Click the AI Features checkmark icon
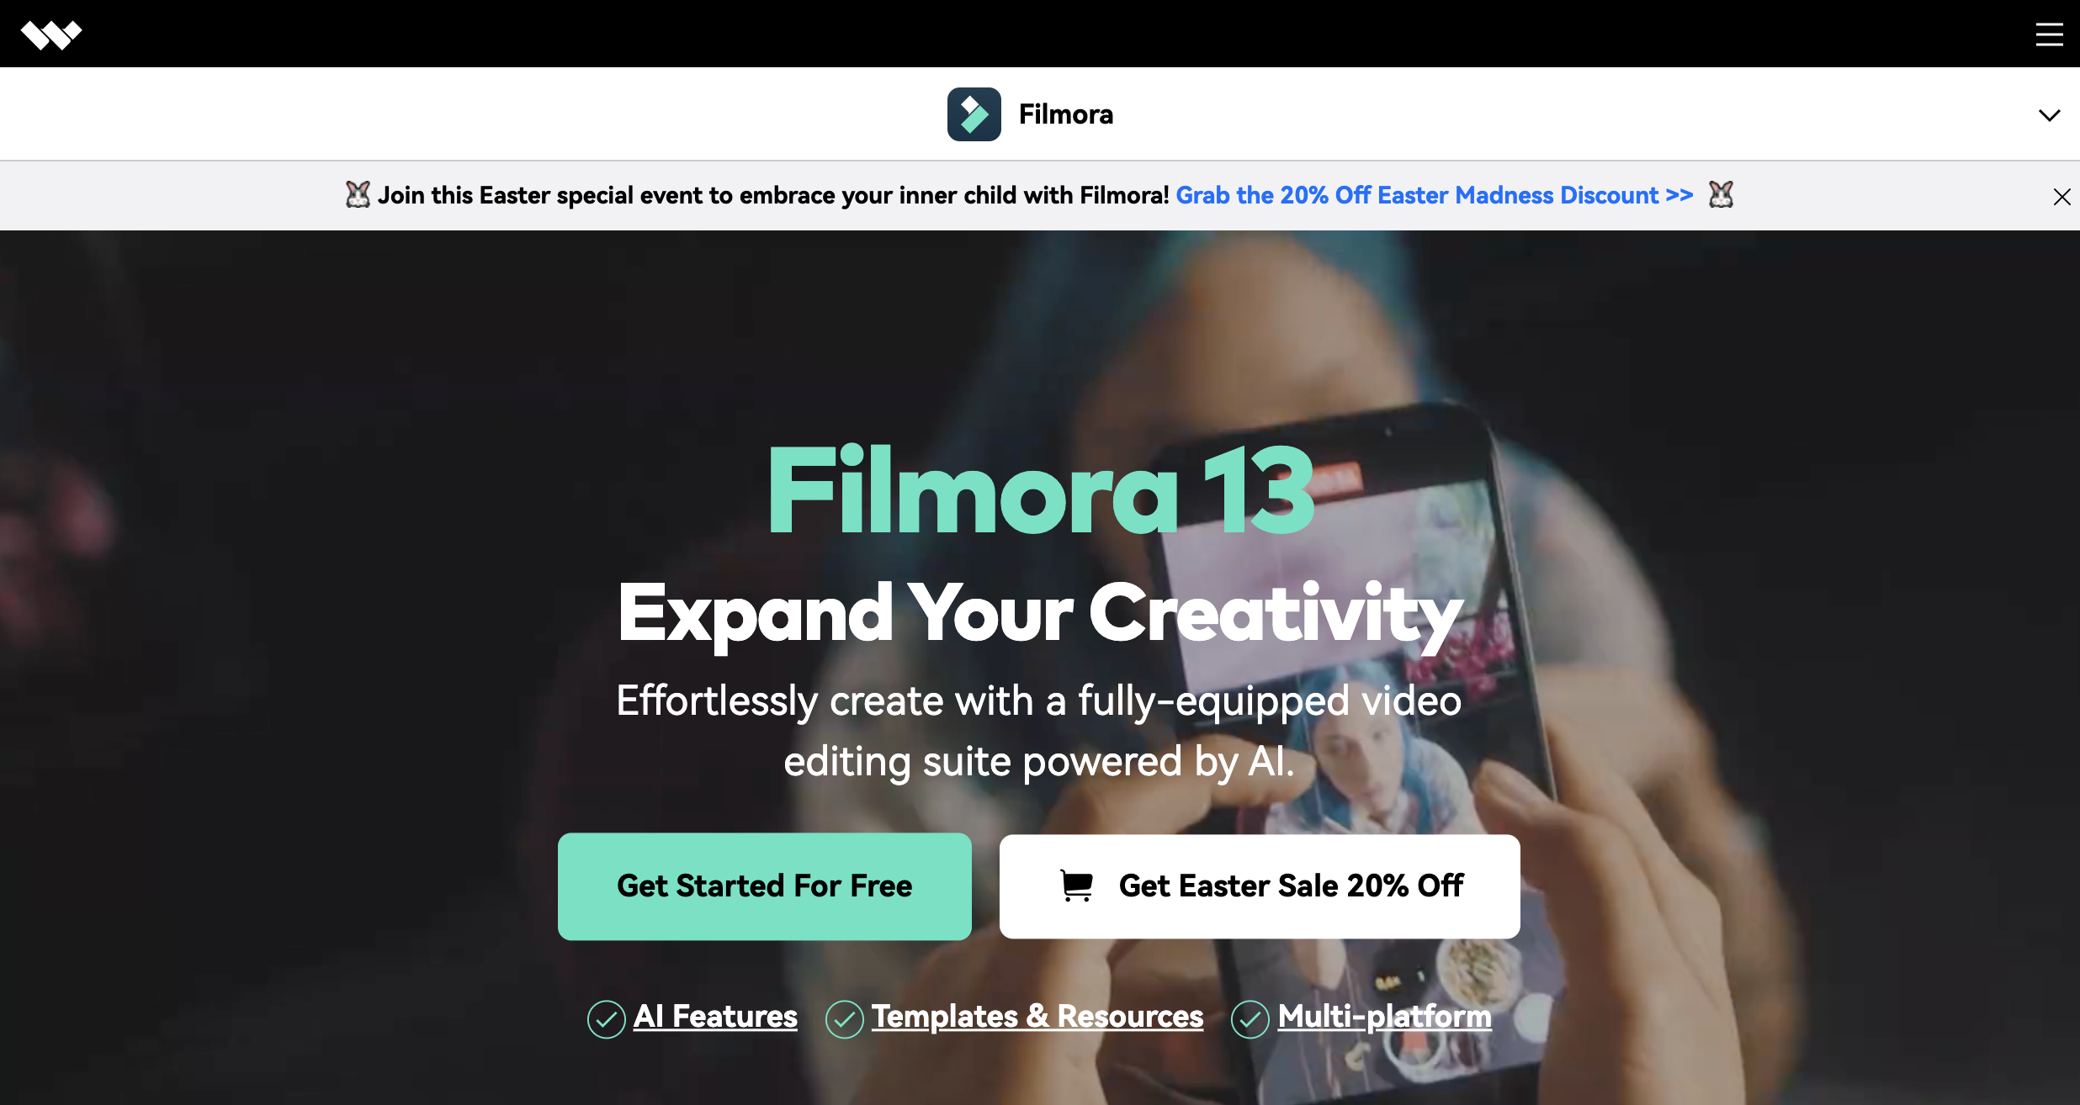Screen dimensions: 2080x1105 pyautogui.click(x=605, y=1018)
